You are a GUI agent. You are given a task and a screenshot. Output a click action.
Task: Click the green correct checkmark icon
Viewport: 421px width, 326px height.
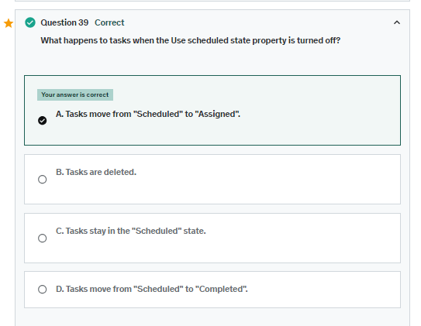click(30, 22)
